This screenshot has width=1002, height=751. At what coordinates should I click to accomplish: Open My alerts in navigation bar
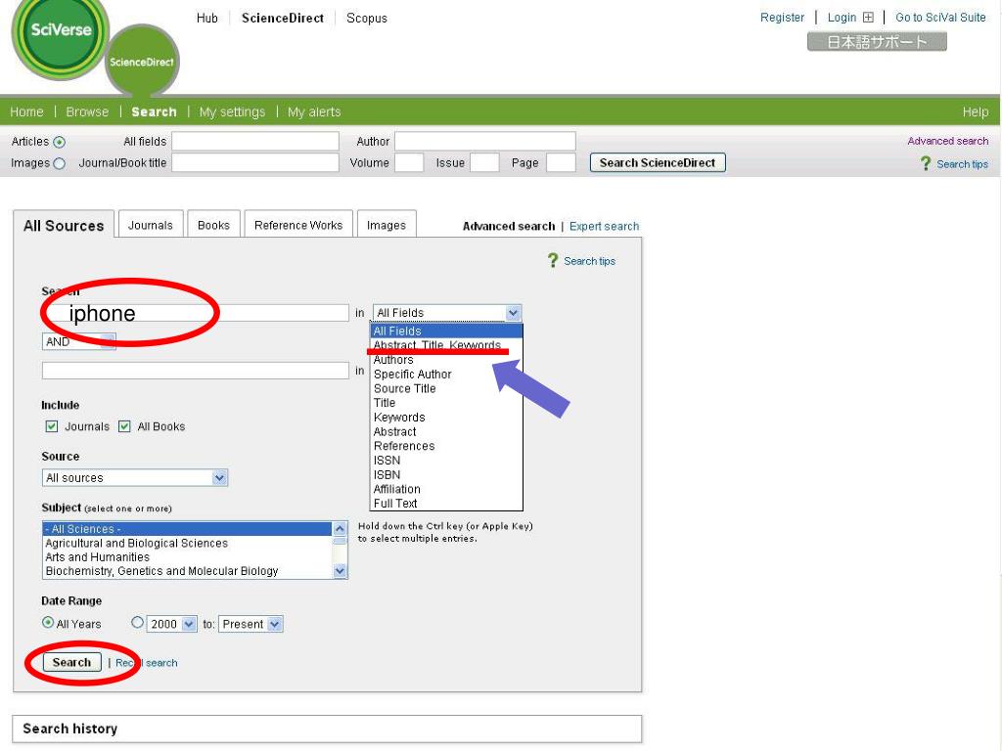click(314, 111)
